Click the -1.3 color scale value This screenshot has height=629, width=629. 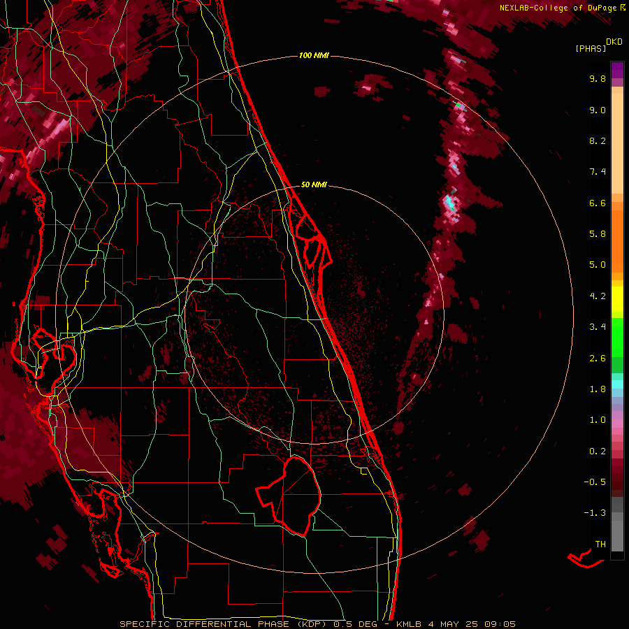coord(595,513)
